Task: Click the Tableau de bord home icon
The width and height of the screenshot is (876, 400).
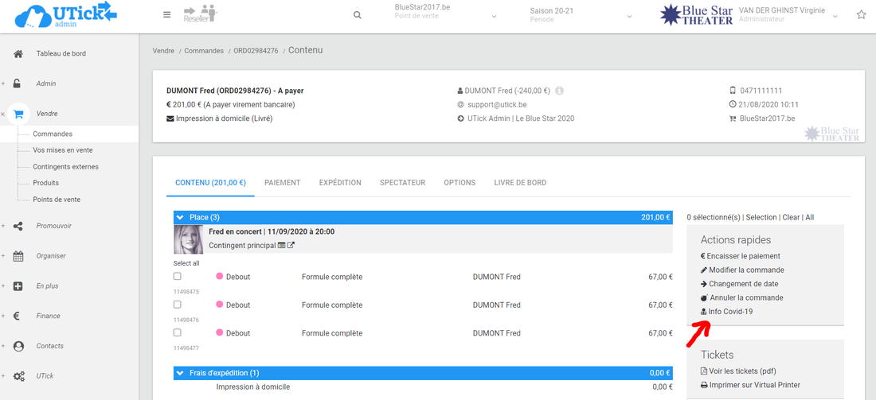Action: tap(18, 53)
